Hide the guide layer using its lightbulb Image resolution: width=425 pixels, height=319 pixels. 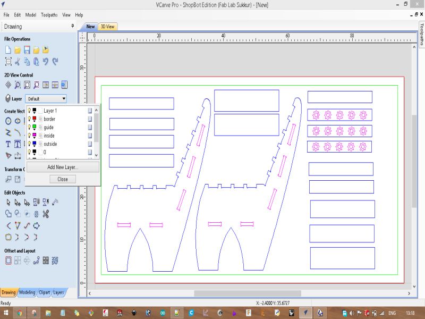(29, 127)
